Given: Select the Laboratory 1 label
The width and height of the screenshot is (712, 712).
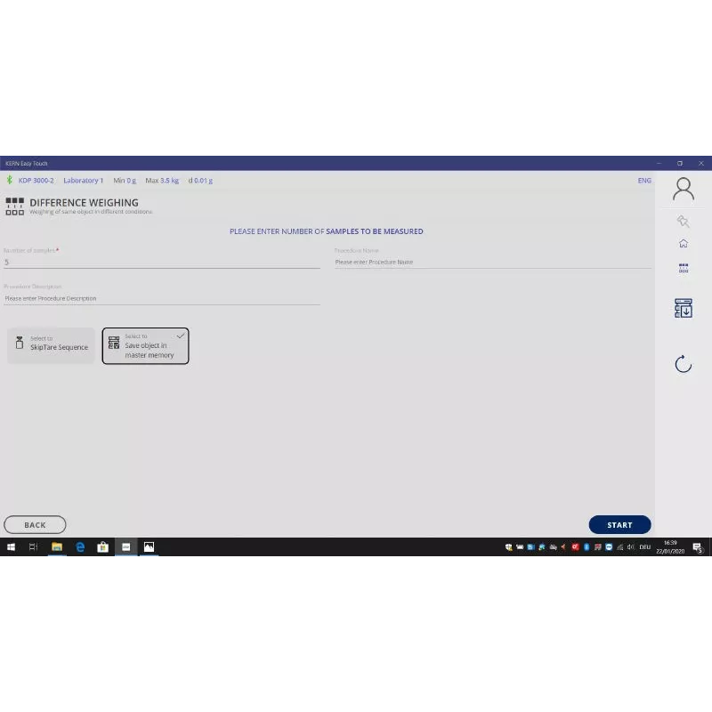Looking at the screenshot, I should [83, 181].
